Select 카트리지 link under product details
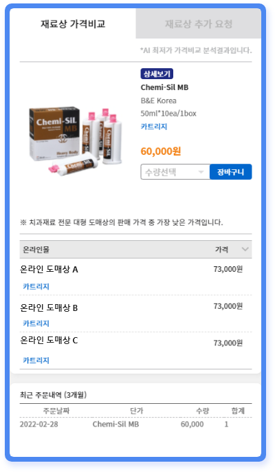 (x=154, y=127)
